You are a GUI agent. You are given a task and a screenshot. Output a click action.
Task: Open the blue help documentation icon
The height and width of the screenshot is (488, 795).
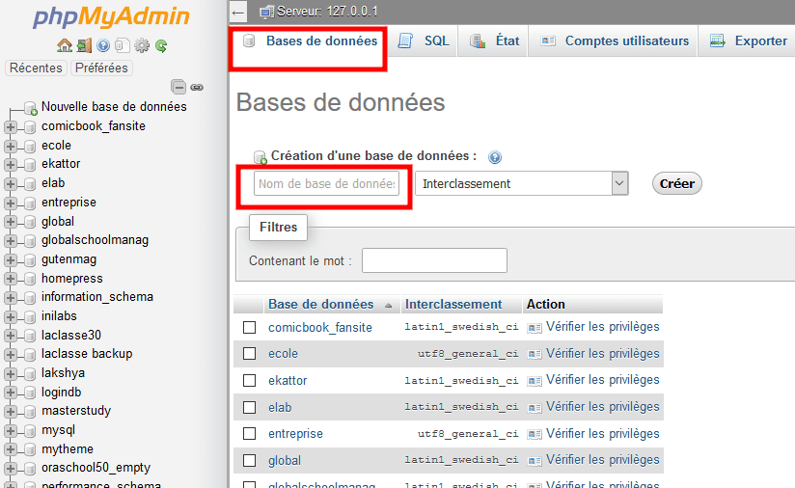(x=103, y=45)
